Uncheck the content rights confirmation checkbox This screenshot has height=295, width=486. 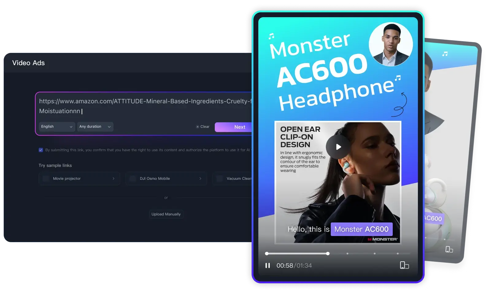click(41, 150)
